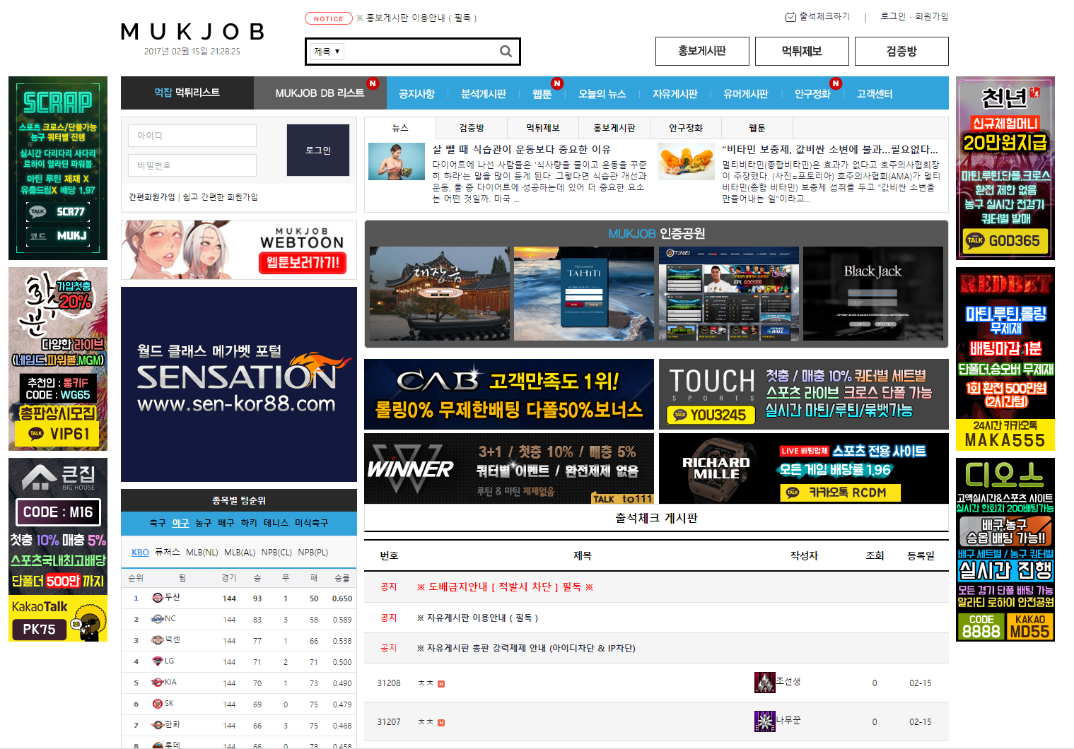Click the dark 로그인 button
The height and width of the screenshot is (749, 1074).
point(318,151)
